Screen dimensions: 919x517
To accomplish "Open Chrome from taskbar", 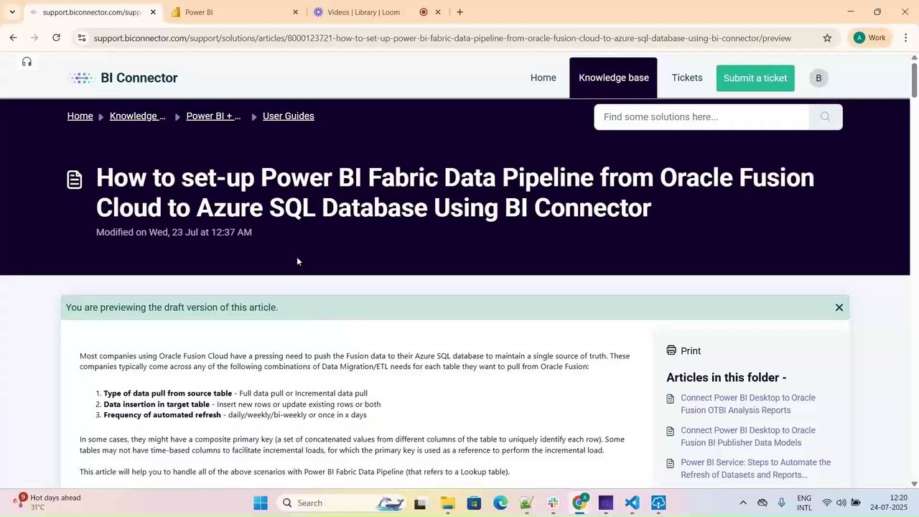I will point(579,503).
